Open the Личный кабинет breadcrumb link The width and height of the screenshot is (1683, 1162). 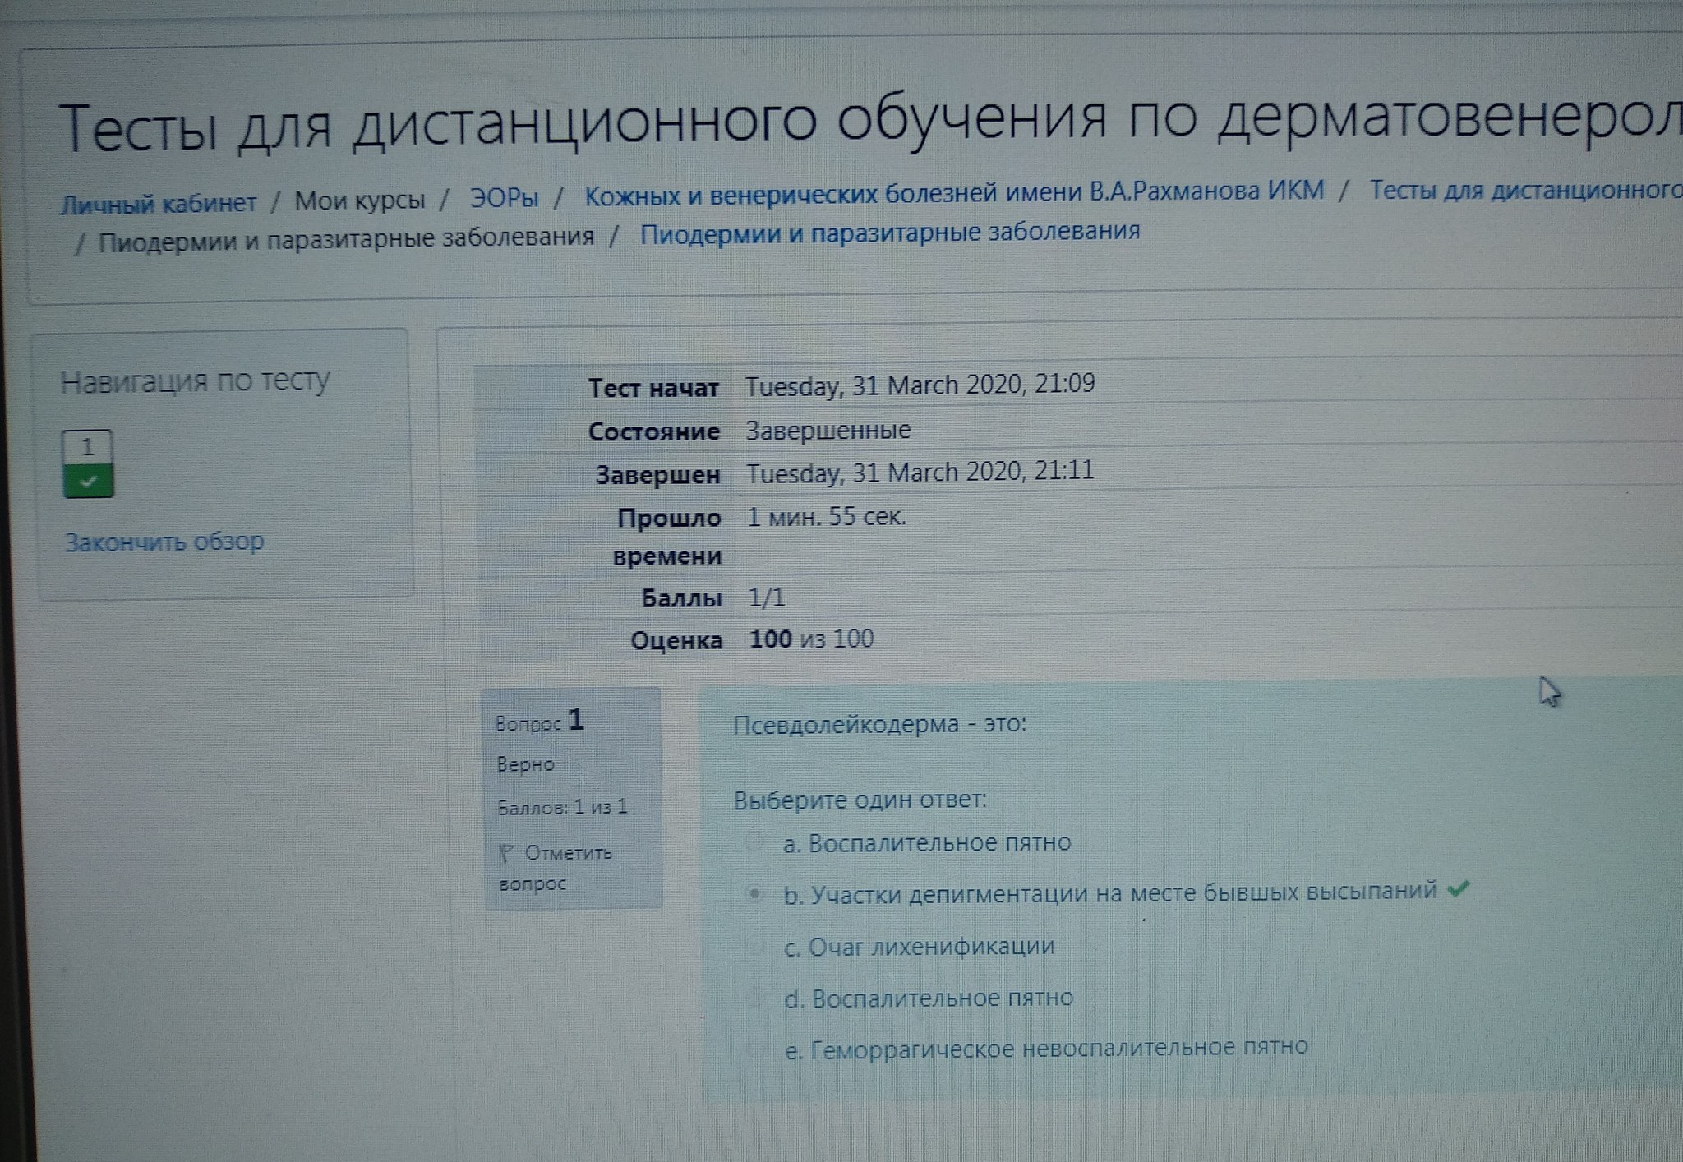[x=159, y=203]
